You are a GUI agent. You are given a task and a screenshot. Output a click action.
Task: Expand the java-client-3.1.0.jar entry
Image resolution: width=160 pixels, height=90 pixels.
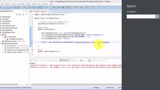[x=3, y=48]
